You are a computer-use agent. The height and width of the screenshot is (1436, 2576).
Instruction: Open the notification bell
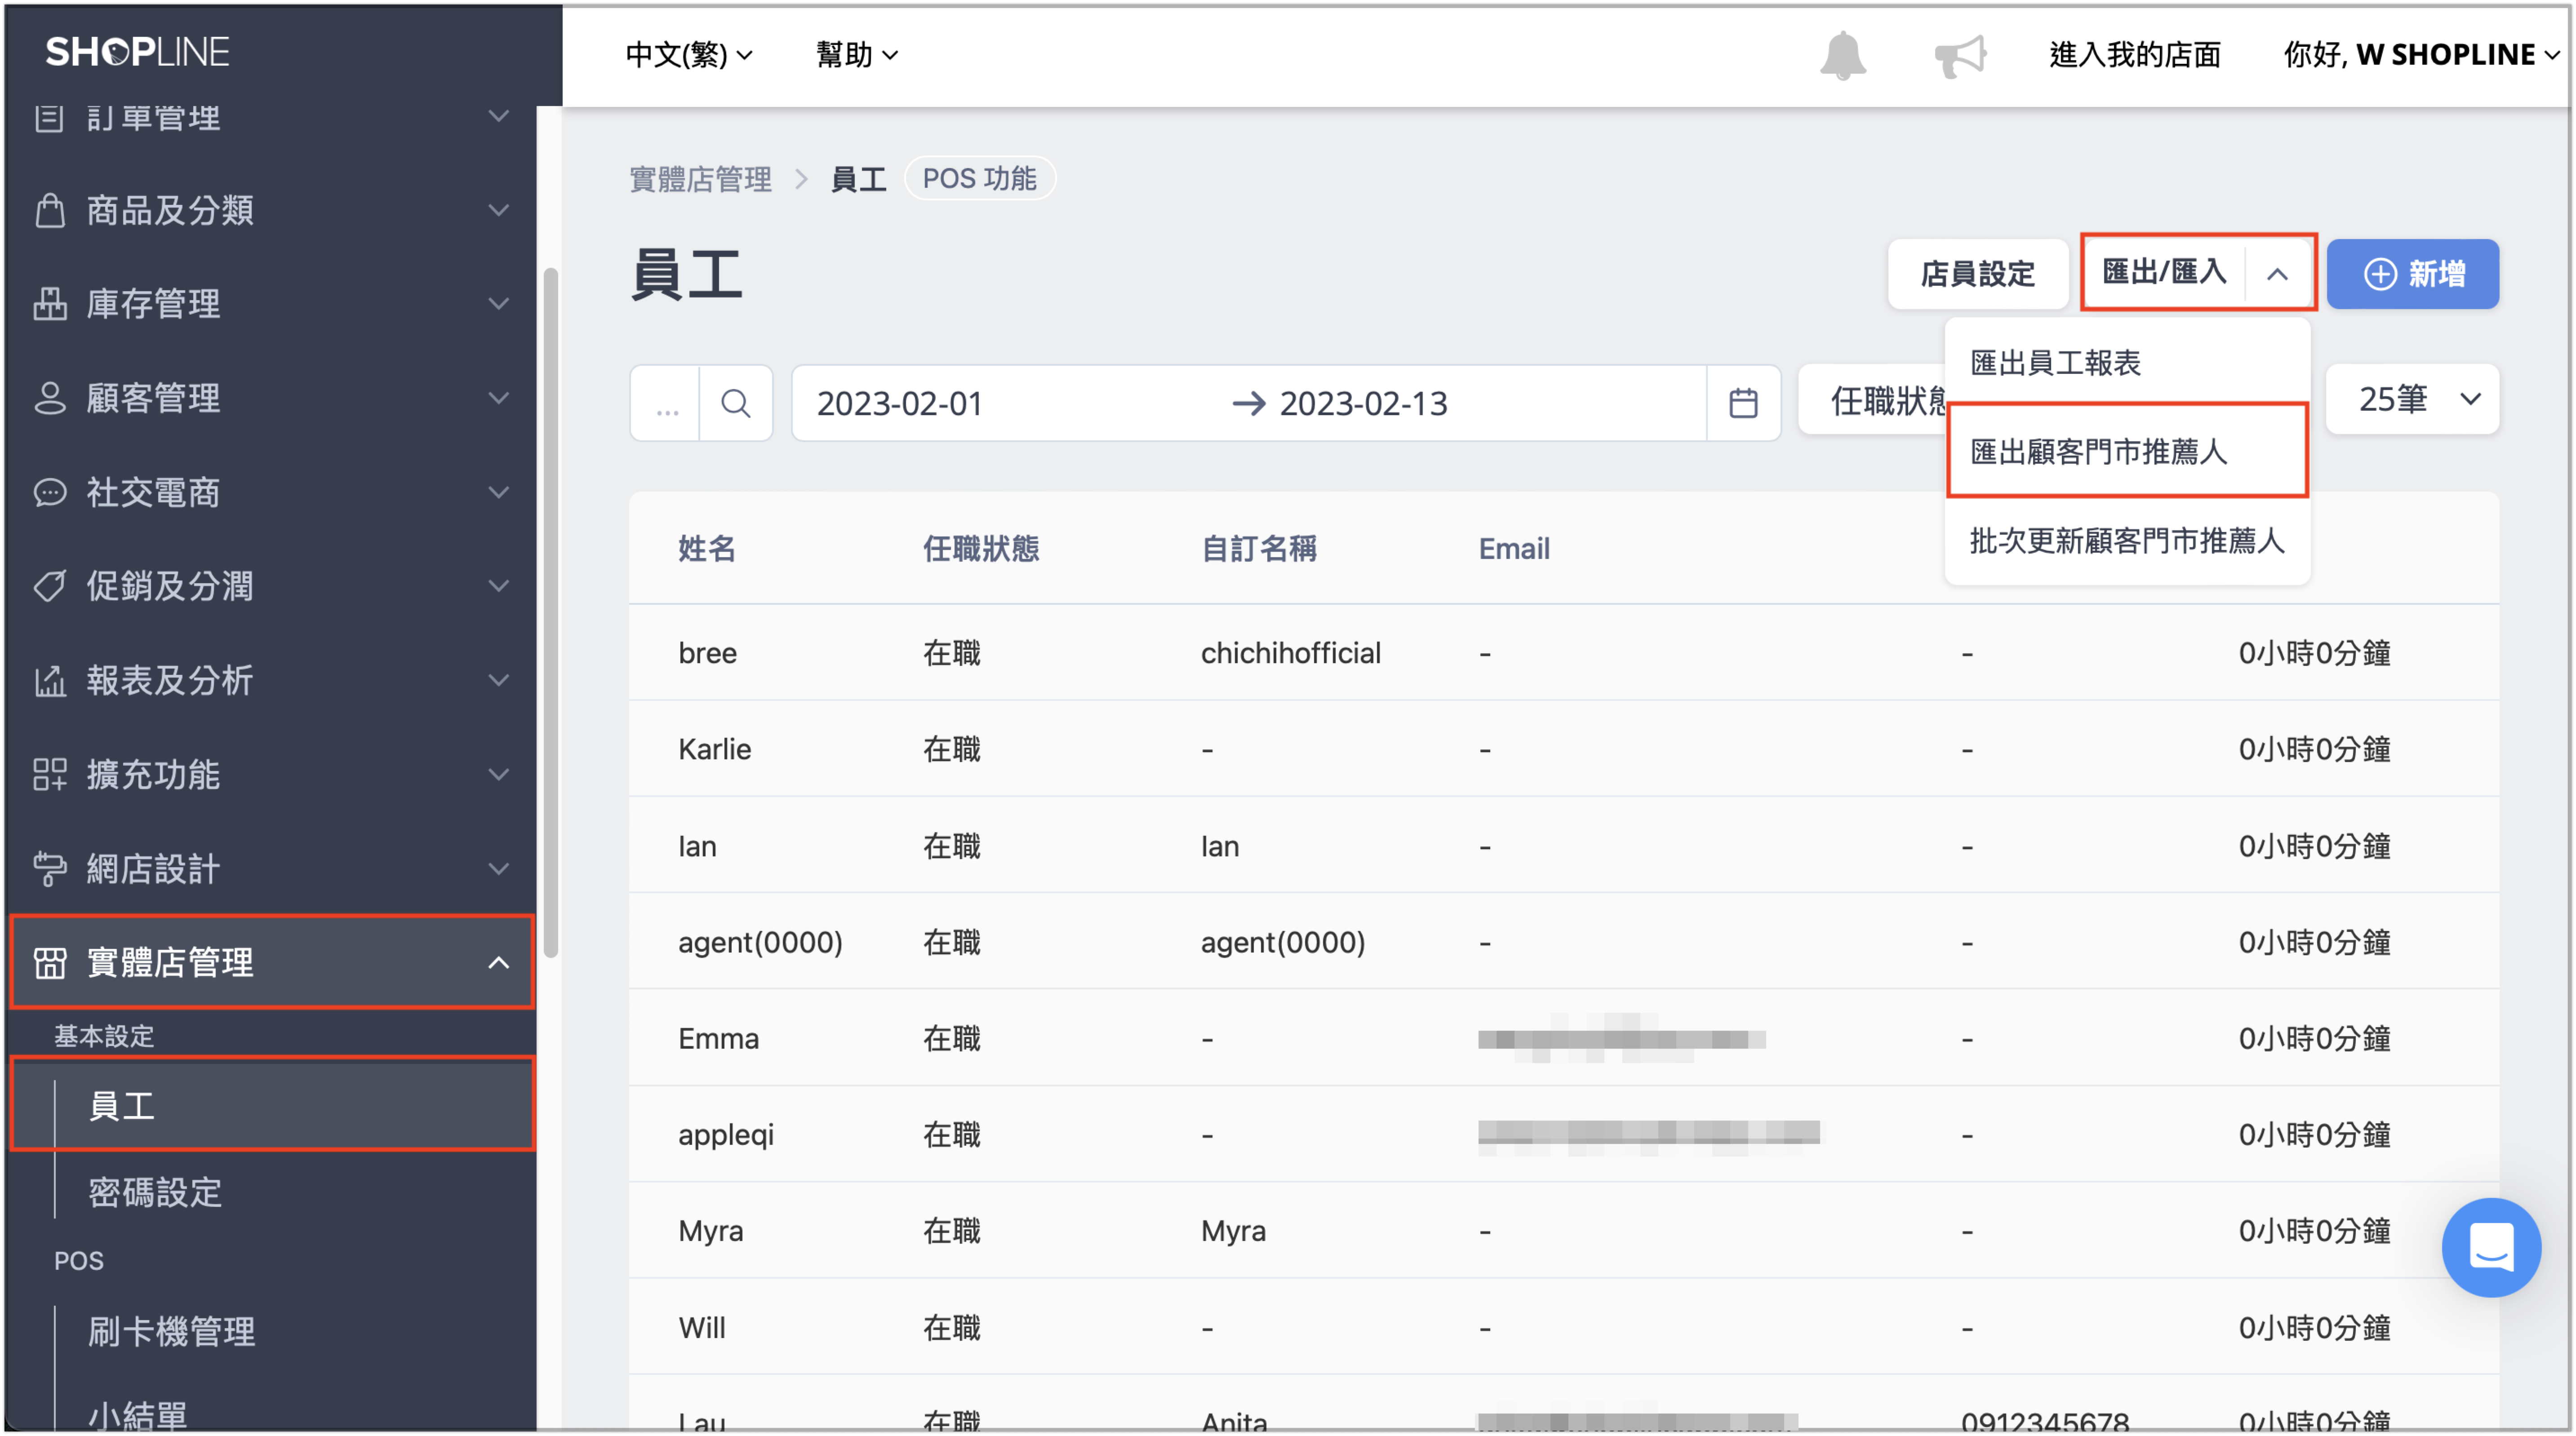point(1842,54)
